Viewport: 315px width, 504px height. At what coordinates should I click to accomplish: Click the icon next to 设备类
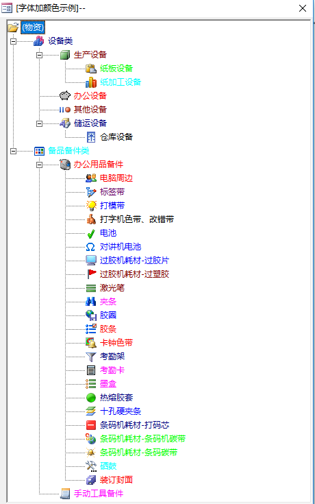click(39, 41)
